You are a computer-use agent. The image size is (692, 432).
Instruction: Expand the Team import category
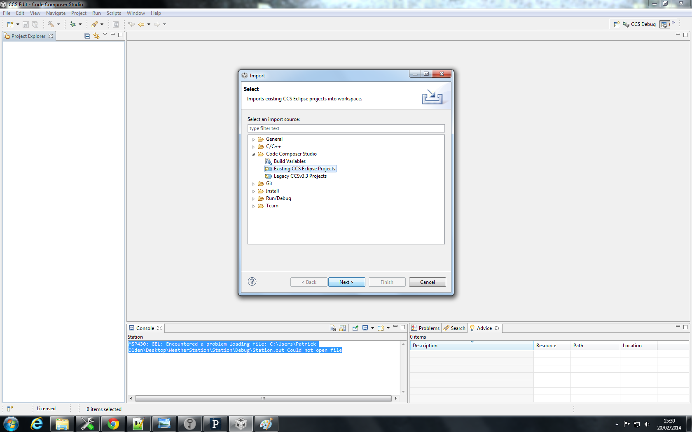253,206
